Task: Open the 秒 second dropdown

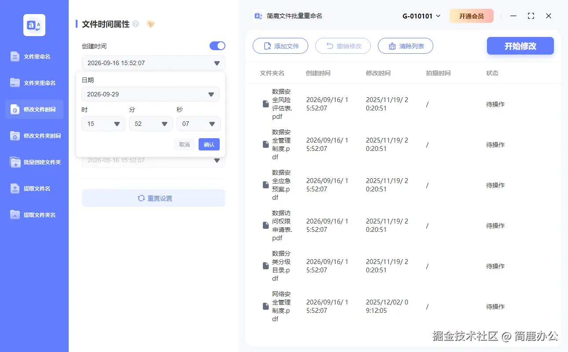Action: [199, 124]
